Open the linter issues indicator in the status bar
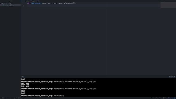Image resolution: width=176 pixels, height=99 pixels. [21, 98]
